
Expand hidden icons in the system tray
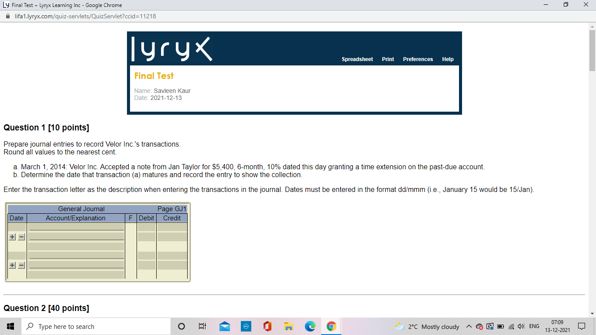coord(468,326)
